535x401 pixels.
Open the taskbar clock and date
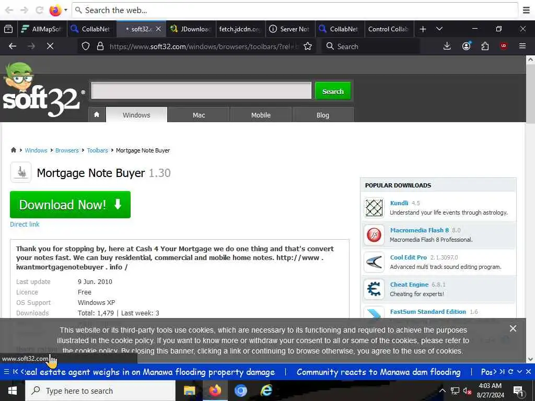[490, 391]
